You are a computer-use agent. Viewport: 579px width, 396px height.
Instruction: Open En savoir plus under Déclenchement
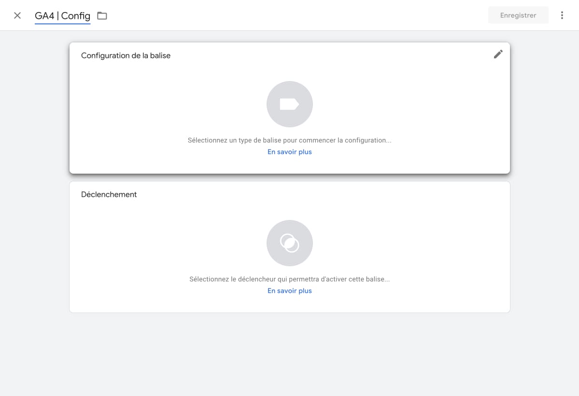coord(290,291)
